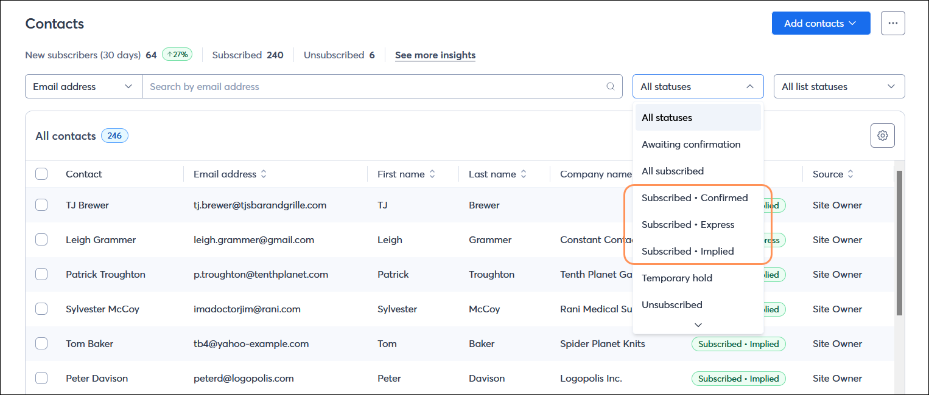Open the table settings gear icon
The width and height of the screenshot is (929, 395).
click(882, 135)
